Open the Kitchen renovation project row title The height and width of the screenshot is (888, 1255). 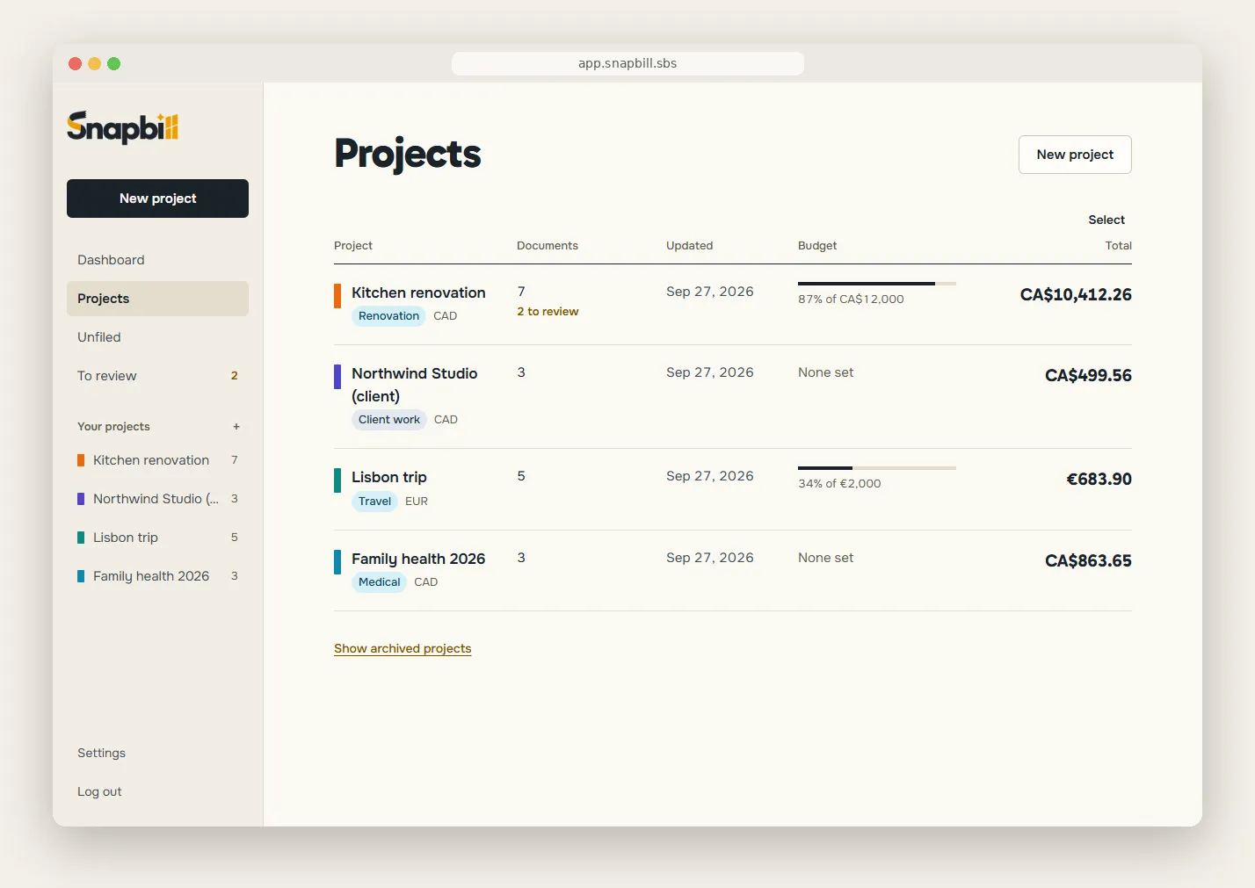pos(418,292)
